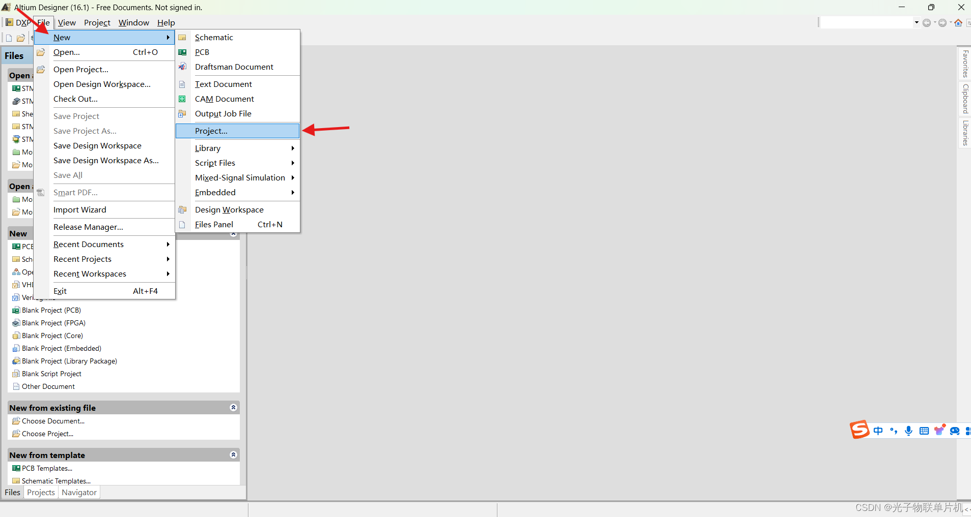
Task: Click Open Design Workspace... entry
Action: click(105, 84)
